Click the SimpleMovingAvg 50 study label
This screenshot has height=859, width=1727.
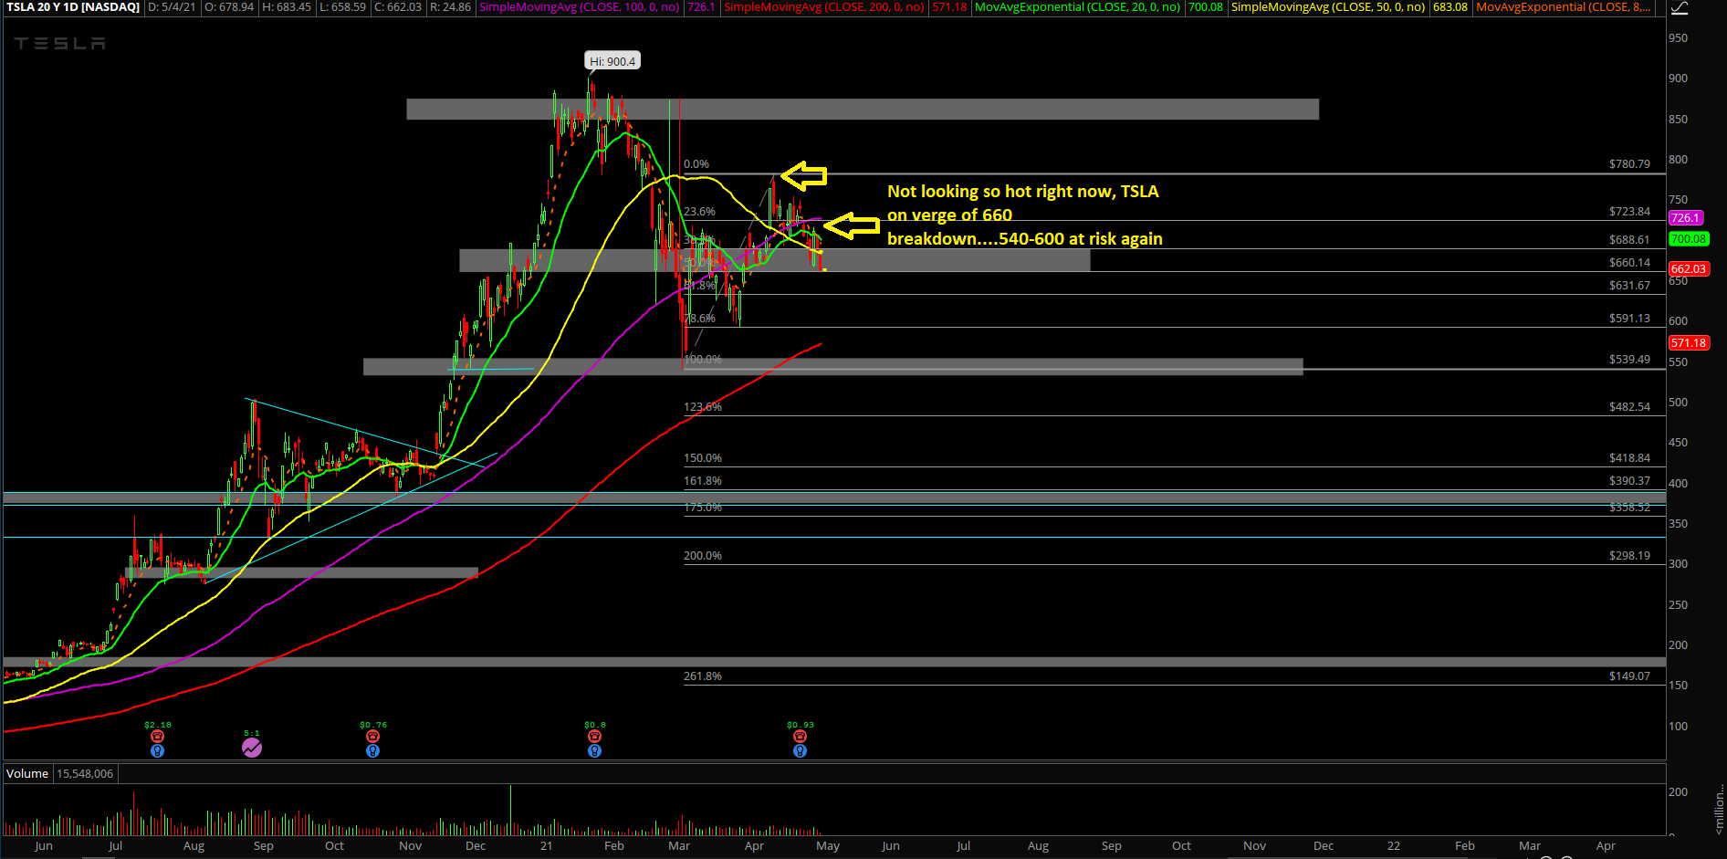[1328, 7]
